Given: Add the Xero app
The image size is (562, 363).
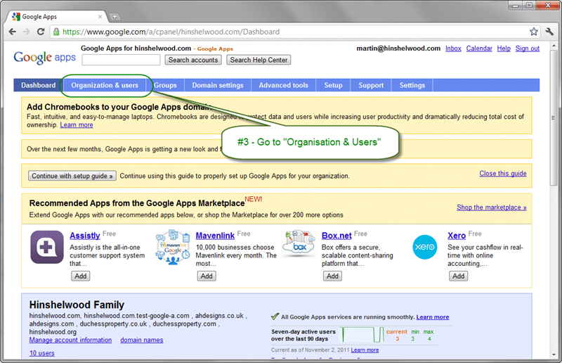Looking at the screenshot, I should (x=459, y=276).
